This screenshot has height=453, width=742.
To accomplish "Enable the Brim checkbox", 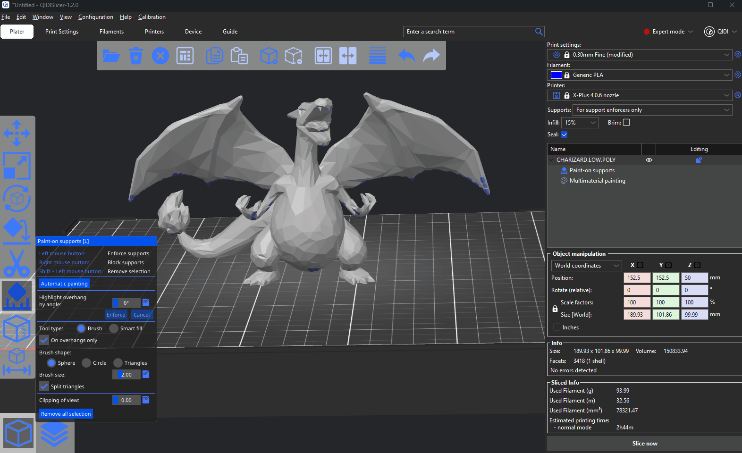I will pos(626,122).
